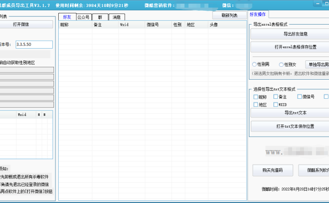
Task: Click the 微酷系列软件 button
Action: coord(314,170)
